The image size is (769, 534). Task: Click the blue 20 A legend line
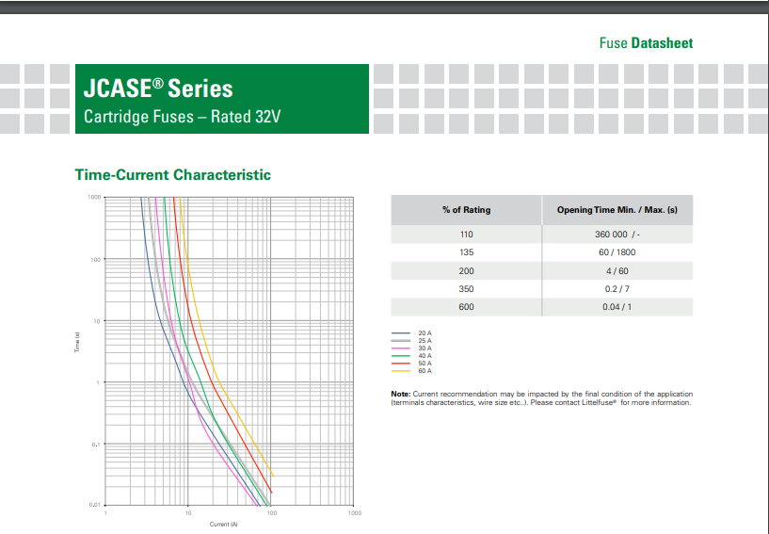402,333
